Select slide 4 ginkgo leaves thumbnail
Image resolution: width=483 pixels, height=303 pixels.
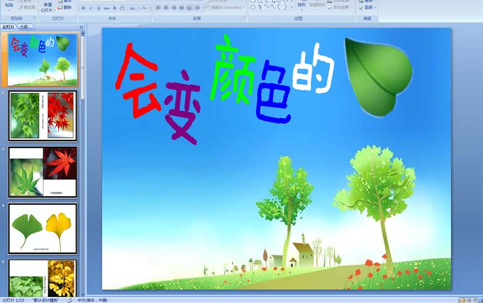click(x=42, y=229)
